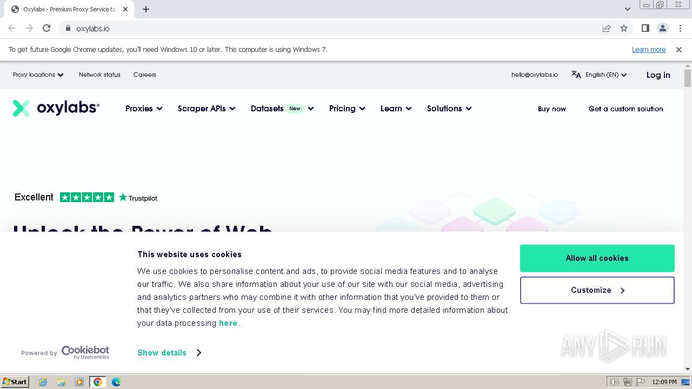
Task: Open Internet Explorer from the taskbar
Action: point(43,382)
